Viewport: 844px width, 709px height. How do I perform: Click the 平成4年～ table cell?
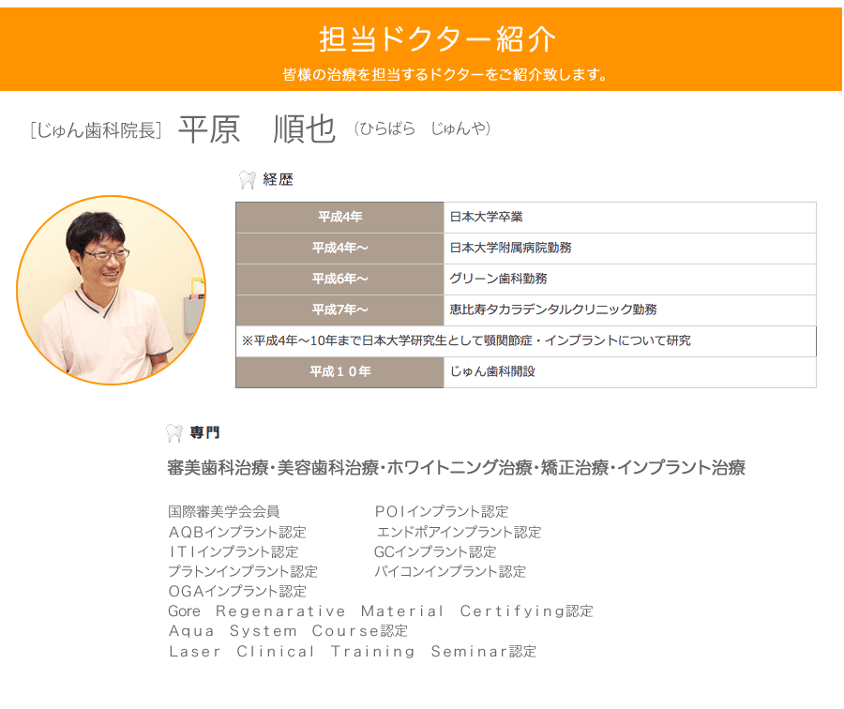(x=339, y=249)
